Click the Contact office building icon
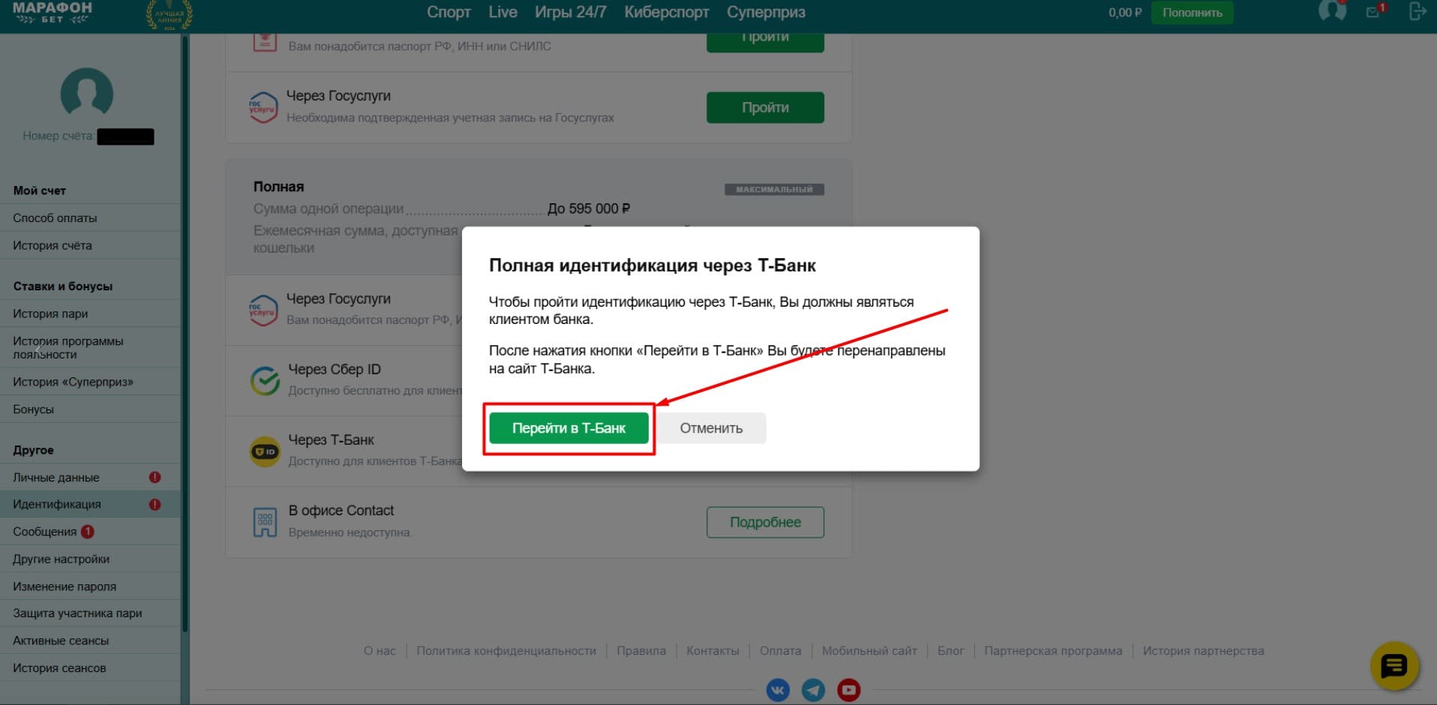The image size is (1437, 705). coord(265,522)
